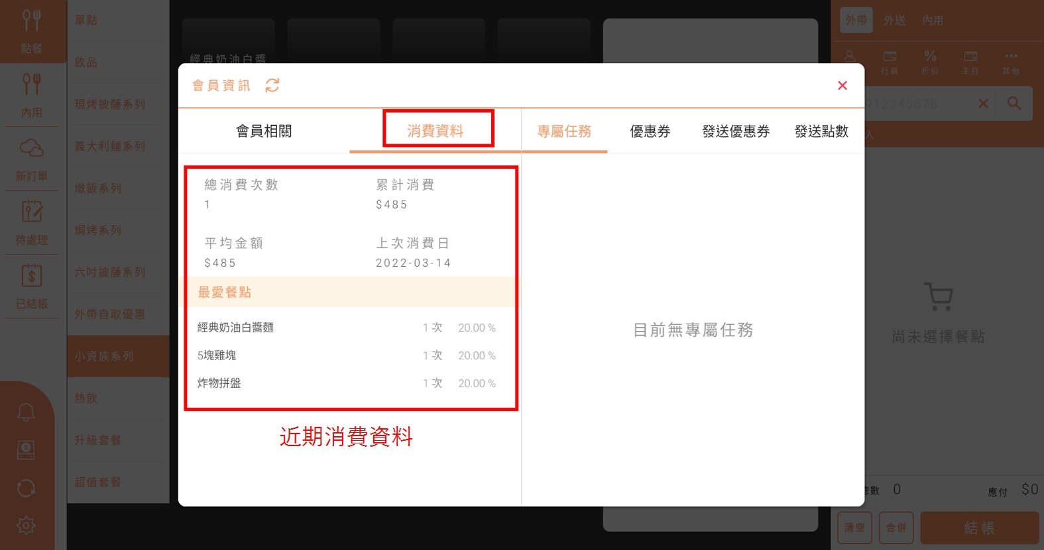This screenshot has height=550, width=1044.
Task: Switch to 發送優惠券 tab
Action: (x=736, y=131)
